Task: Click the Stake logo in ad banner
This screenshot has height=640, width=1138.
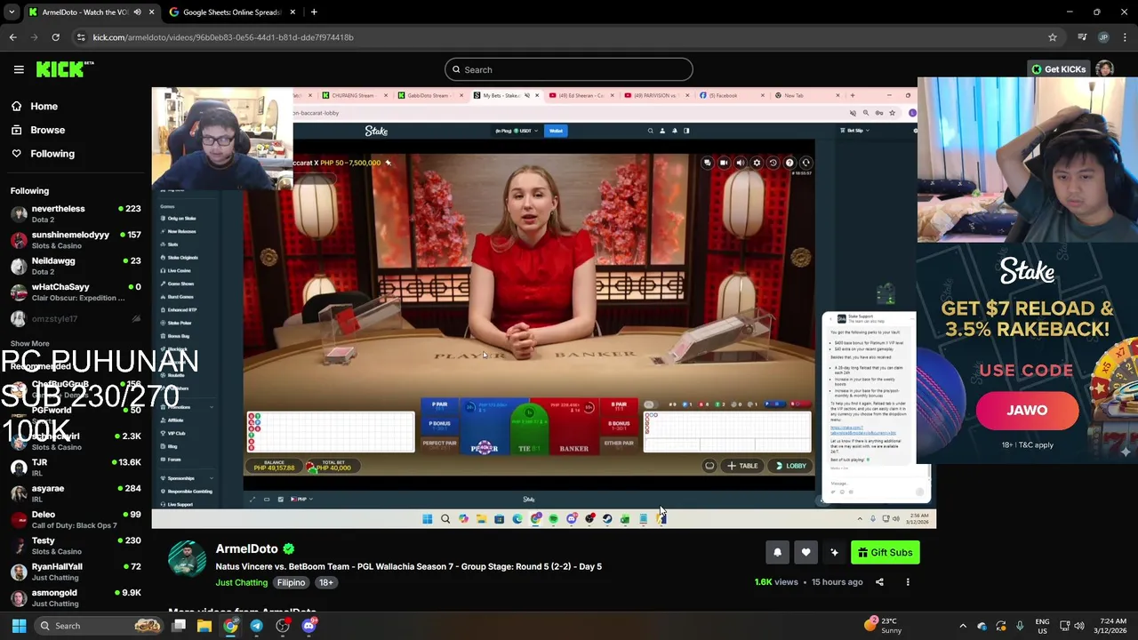Action: (x=1027, y=270)
